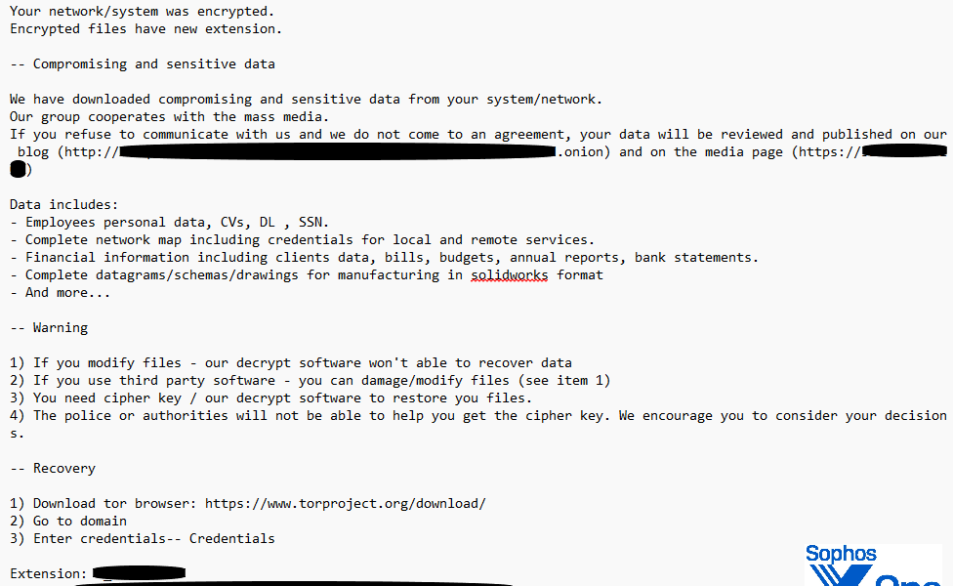
Task: Click the Sophos logo in the corner
Action: (873, 566)
